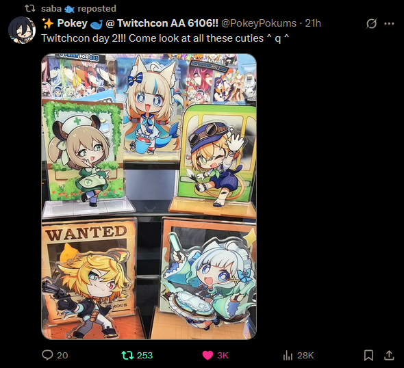Screen dimensions: 404x368
Task: Click the 'saba reposted' label
Action: click(79, 9)
